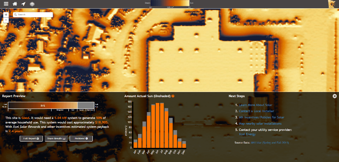
Task: Open the Minnesota solar logo at top right
Action: coord(332,4)
